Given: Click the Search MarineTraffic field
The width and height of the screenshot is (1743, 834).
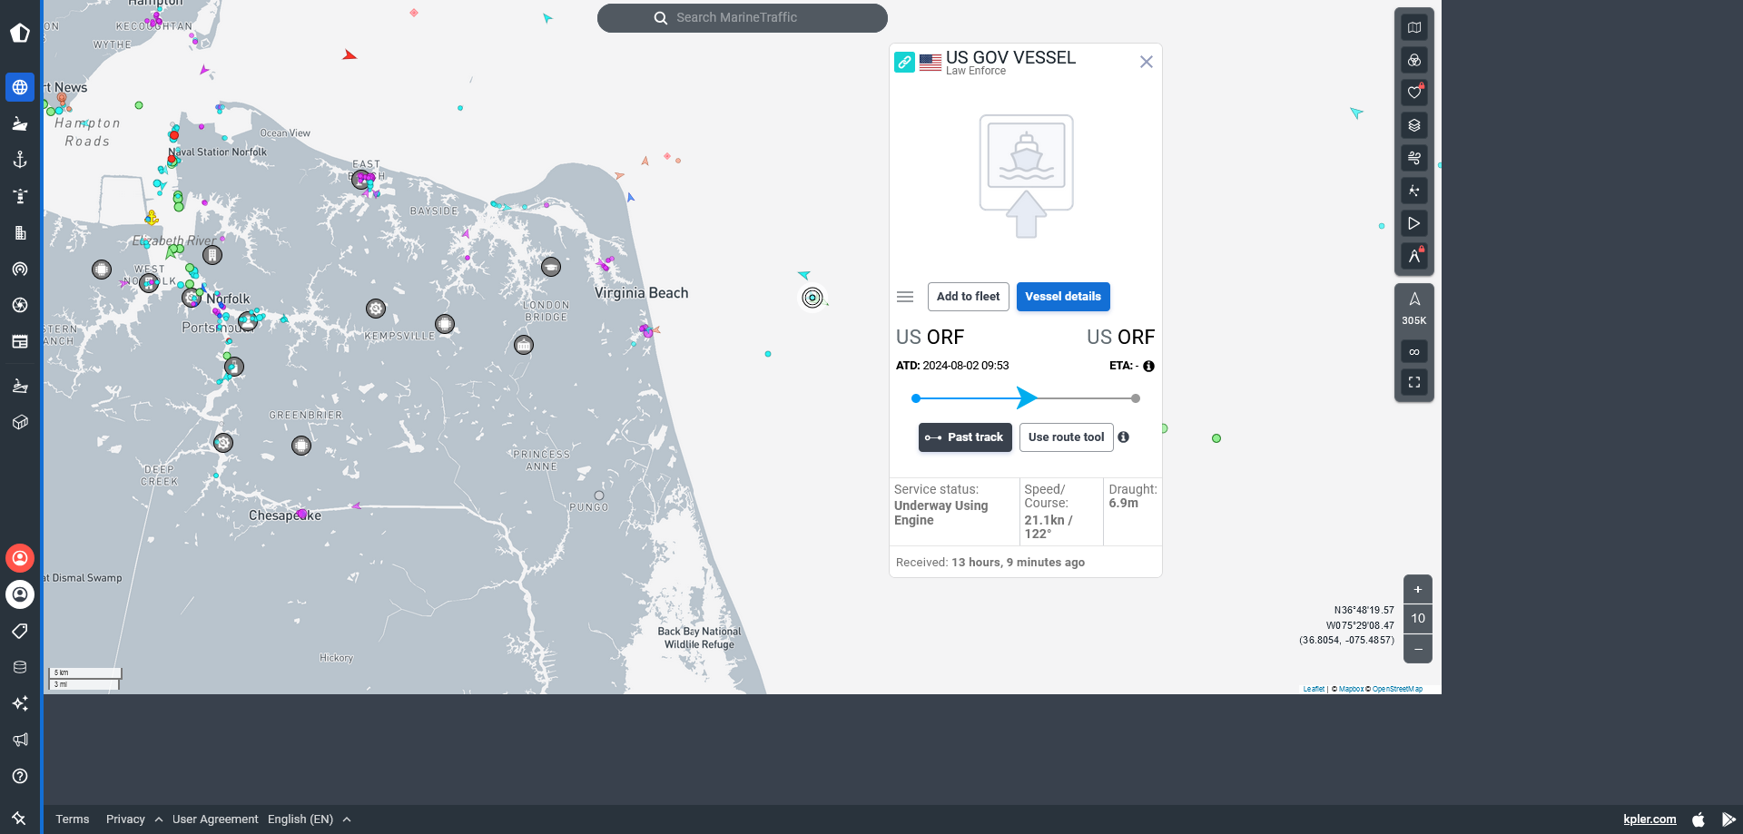Looking at the screenshot, I should [743, 17].
